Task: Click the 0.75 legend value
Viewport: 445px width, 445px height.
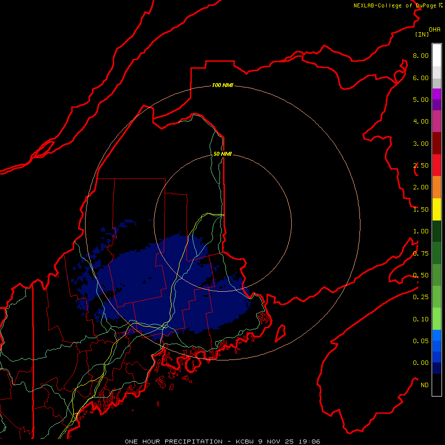Action: 421,254
